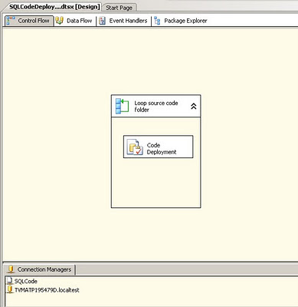298x307 pixels.
Task: Switch to the Package Explorer tab
Action: [x=181, y=21]
